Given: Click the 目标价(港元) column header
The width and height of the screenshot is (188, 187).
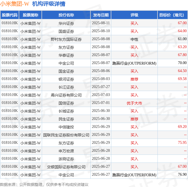Looking at the screenshot, I should [x=172, y=15].
